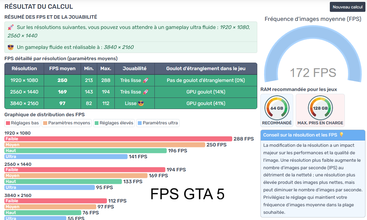The height and width of the screenshot is (220, 367).
Task: Click the 2560 × 1440 table row resolution cell
Action: point(24,92)
